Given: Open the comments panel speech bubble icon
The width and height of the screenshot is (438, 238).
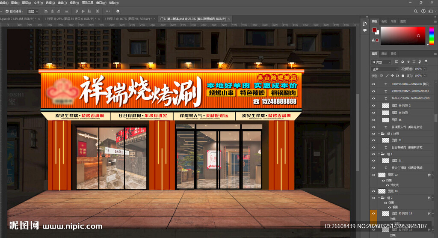Looking at the screenshot, I should (365, 30).
